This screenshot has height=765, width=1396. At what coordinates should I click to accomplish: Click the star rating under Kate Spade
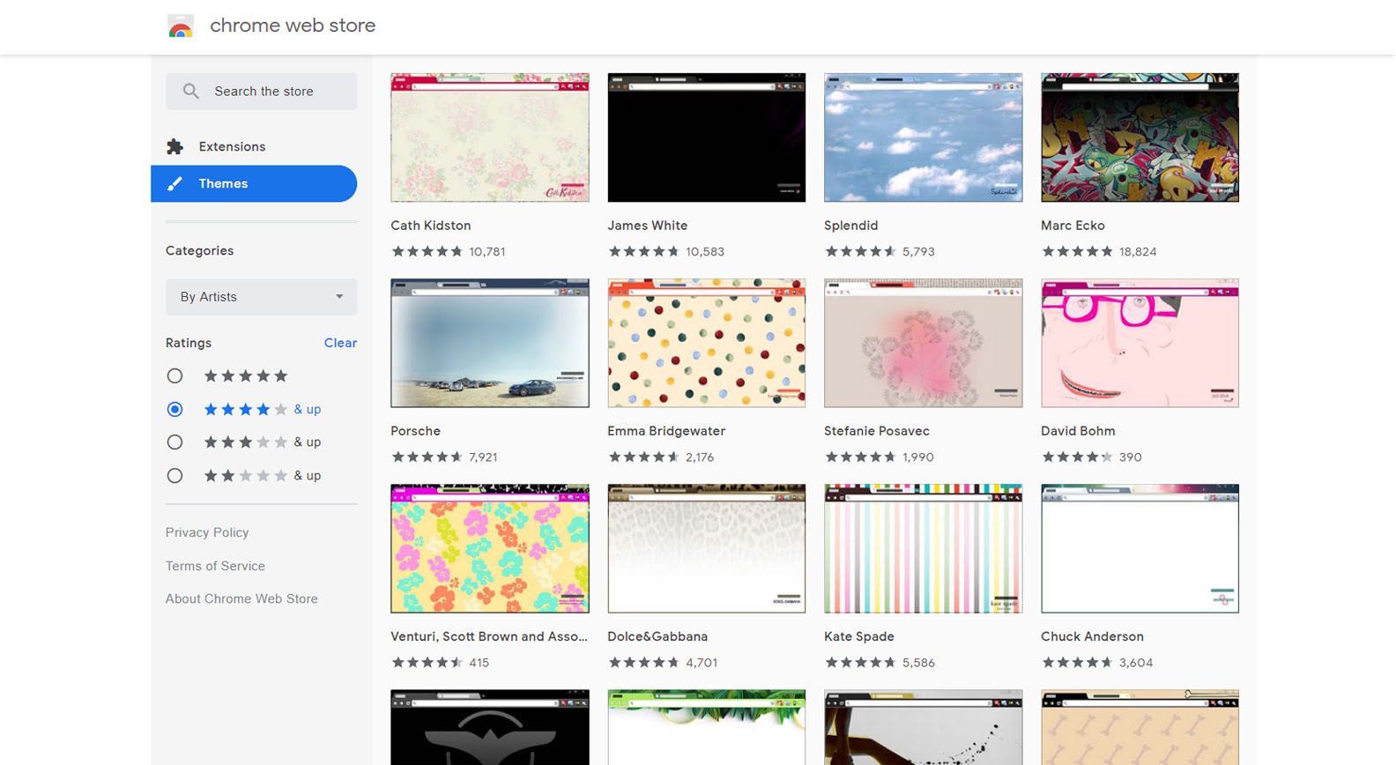[x=860, y=662]
